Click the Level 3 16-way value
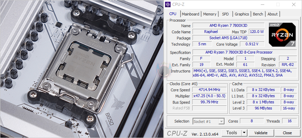The height and width of the screenshot is (138, 302). tap(289, 108)
